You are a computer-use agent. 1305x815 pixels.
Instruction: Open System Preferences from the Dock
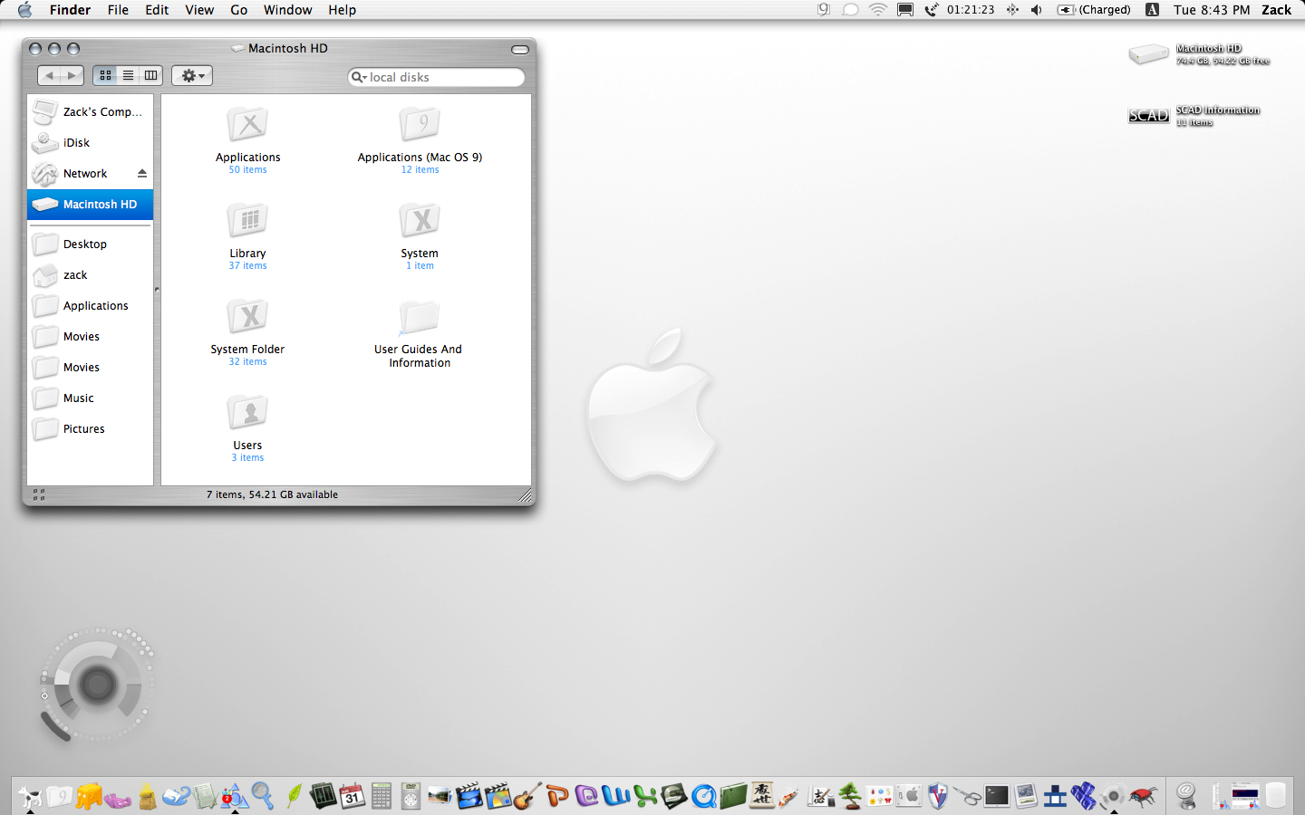(909, 796)
